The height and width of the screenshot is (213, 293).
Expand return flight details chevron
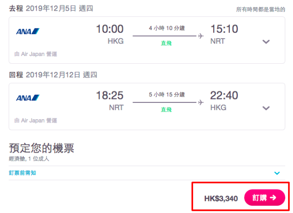[266, 108]
